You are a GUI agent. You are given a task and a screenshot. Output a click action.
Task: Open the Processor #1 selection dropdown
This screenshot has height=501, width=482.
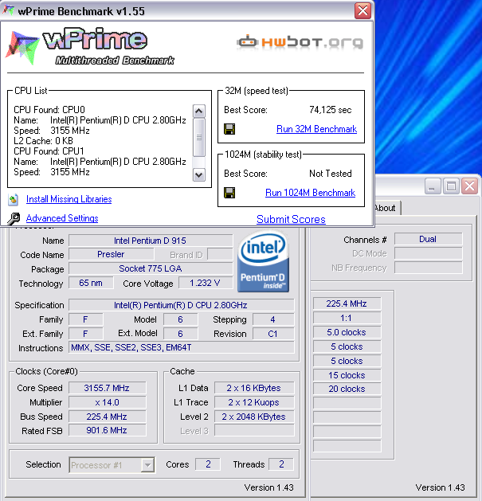[x=147, y=465]
